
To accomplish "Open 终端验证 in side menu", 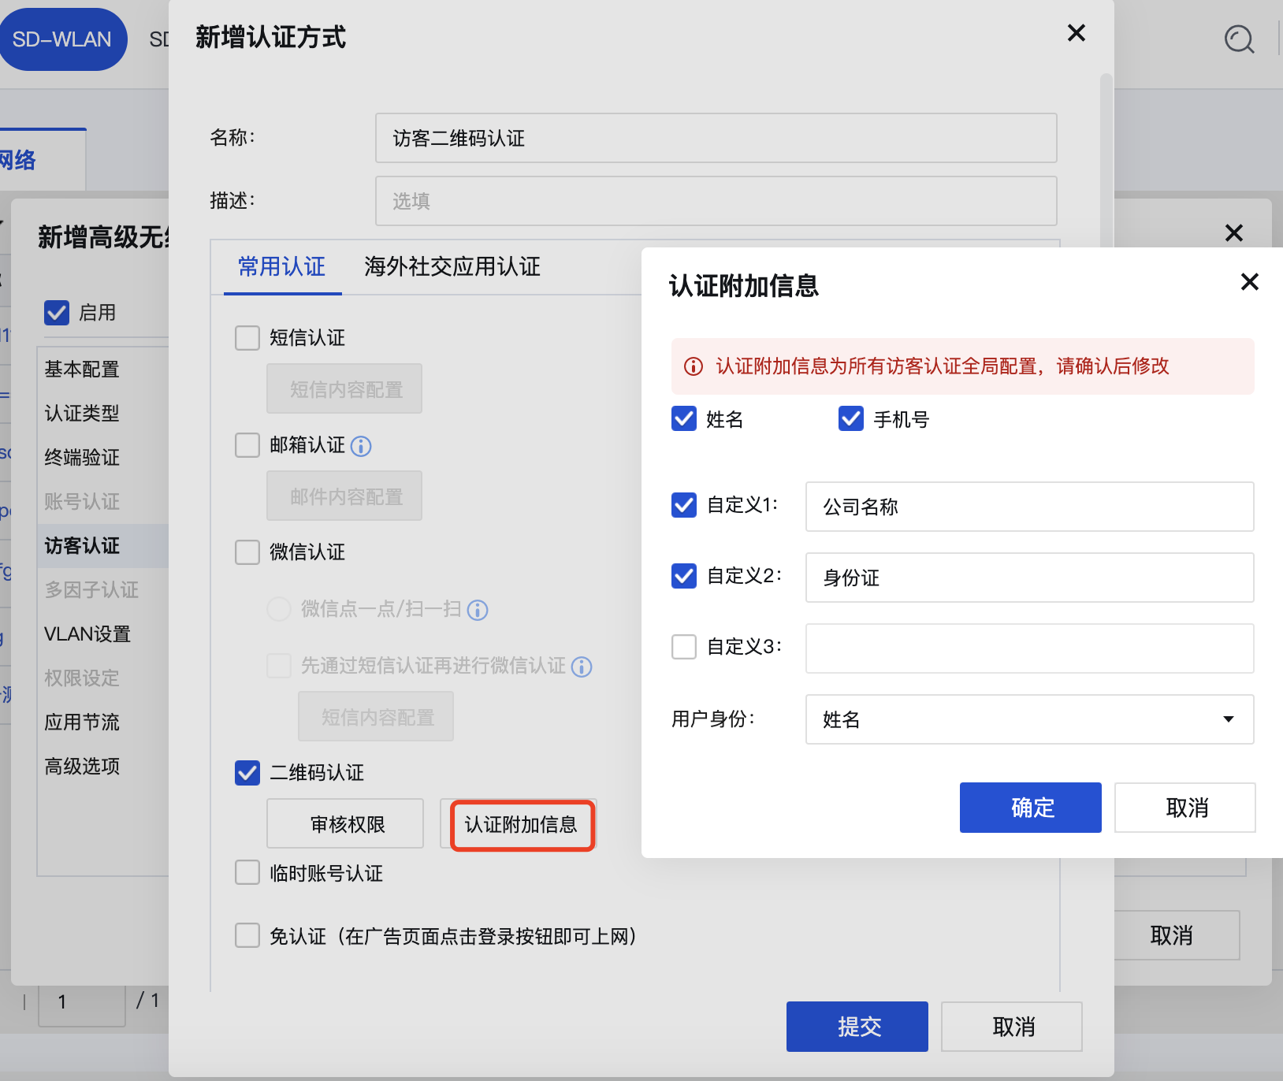I will 82,458.
